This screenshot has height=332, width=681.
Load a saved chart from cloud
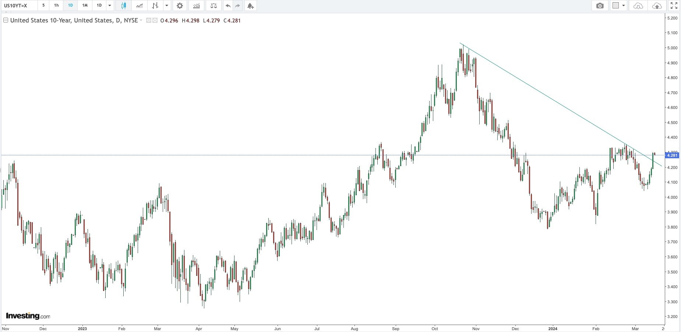pos(638,6)
